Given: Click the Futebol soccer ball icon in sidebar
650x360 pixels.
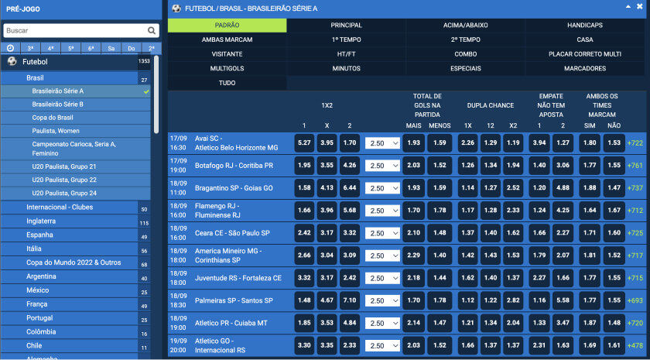Looking at the screenshot, I should pyautogui.click(x=12, y=61).
